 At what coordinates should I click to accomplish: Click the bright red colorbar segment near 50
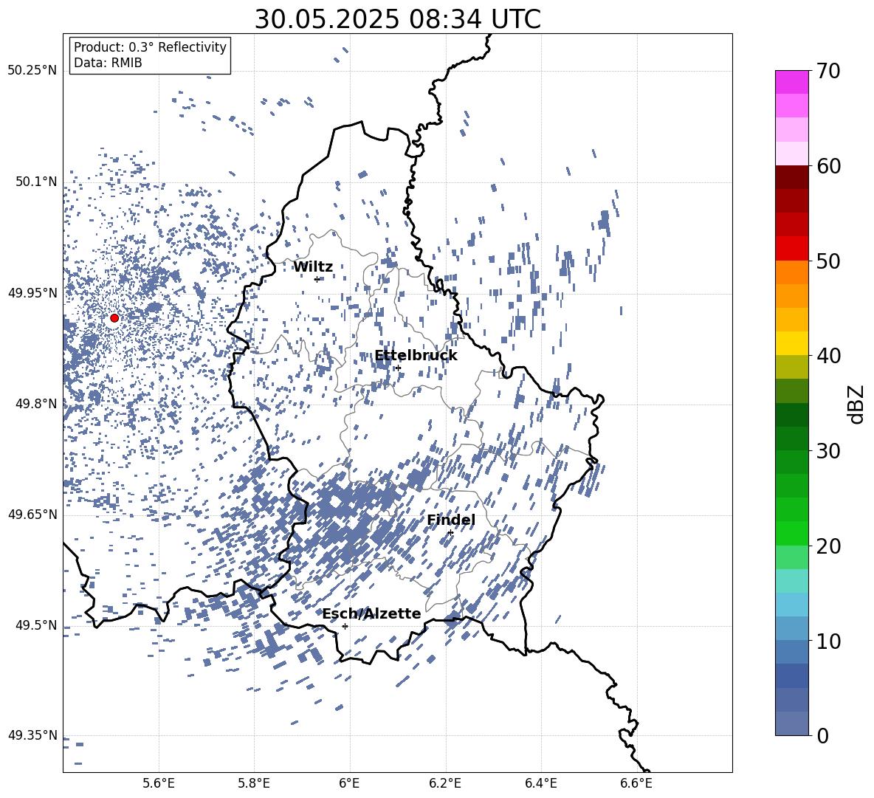[x=792, y=249]
